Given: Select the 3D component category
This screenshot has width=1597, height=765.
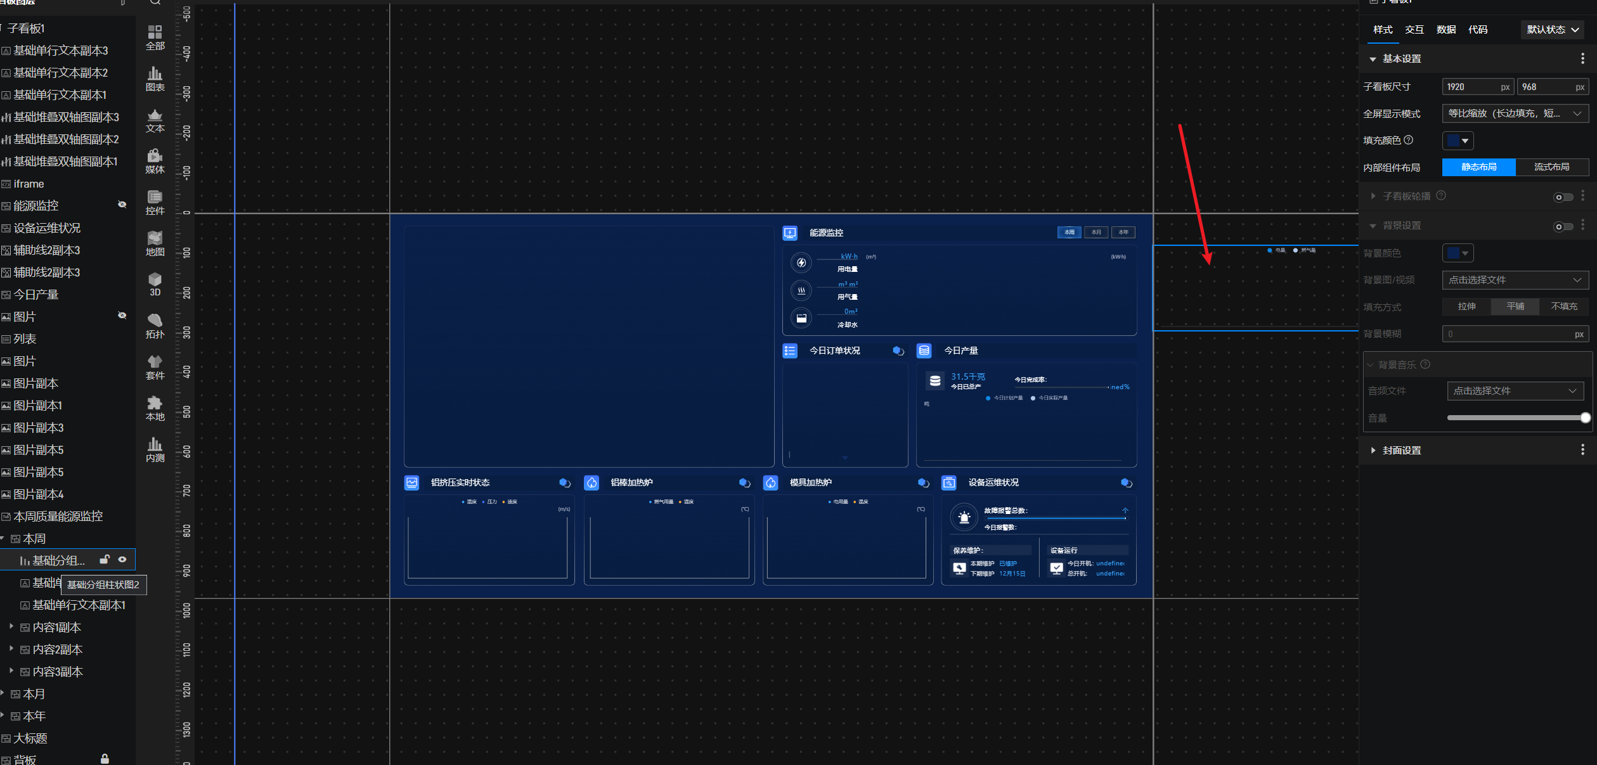Looking at the screenshot, I should pos(155,284).
